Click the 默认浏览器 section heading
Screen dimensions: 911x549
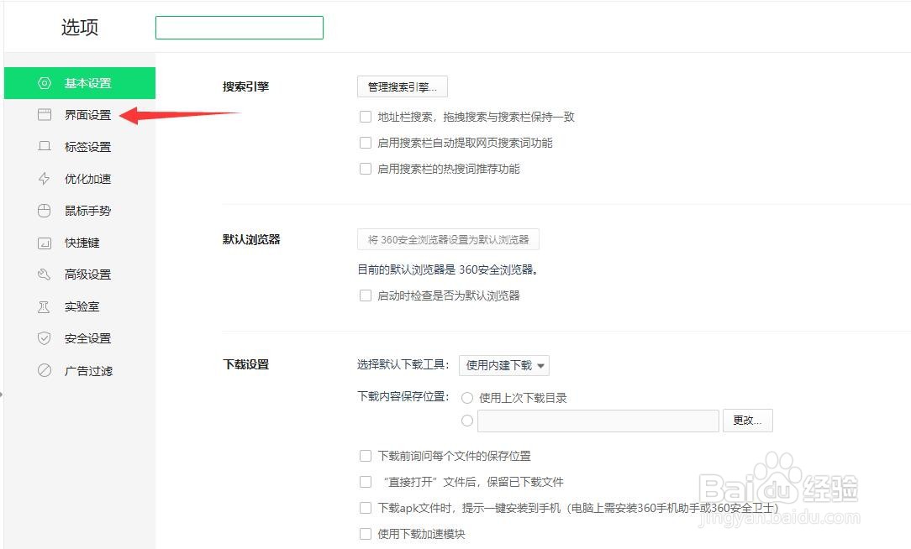(x=251, y=239)
